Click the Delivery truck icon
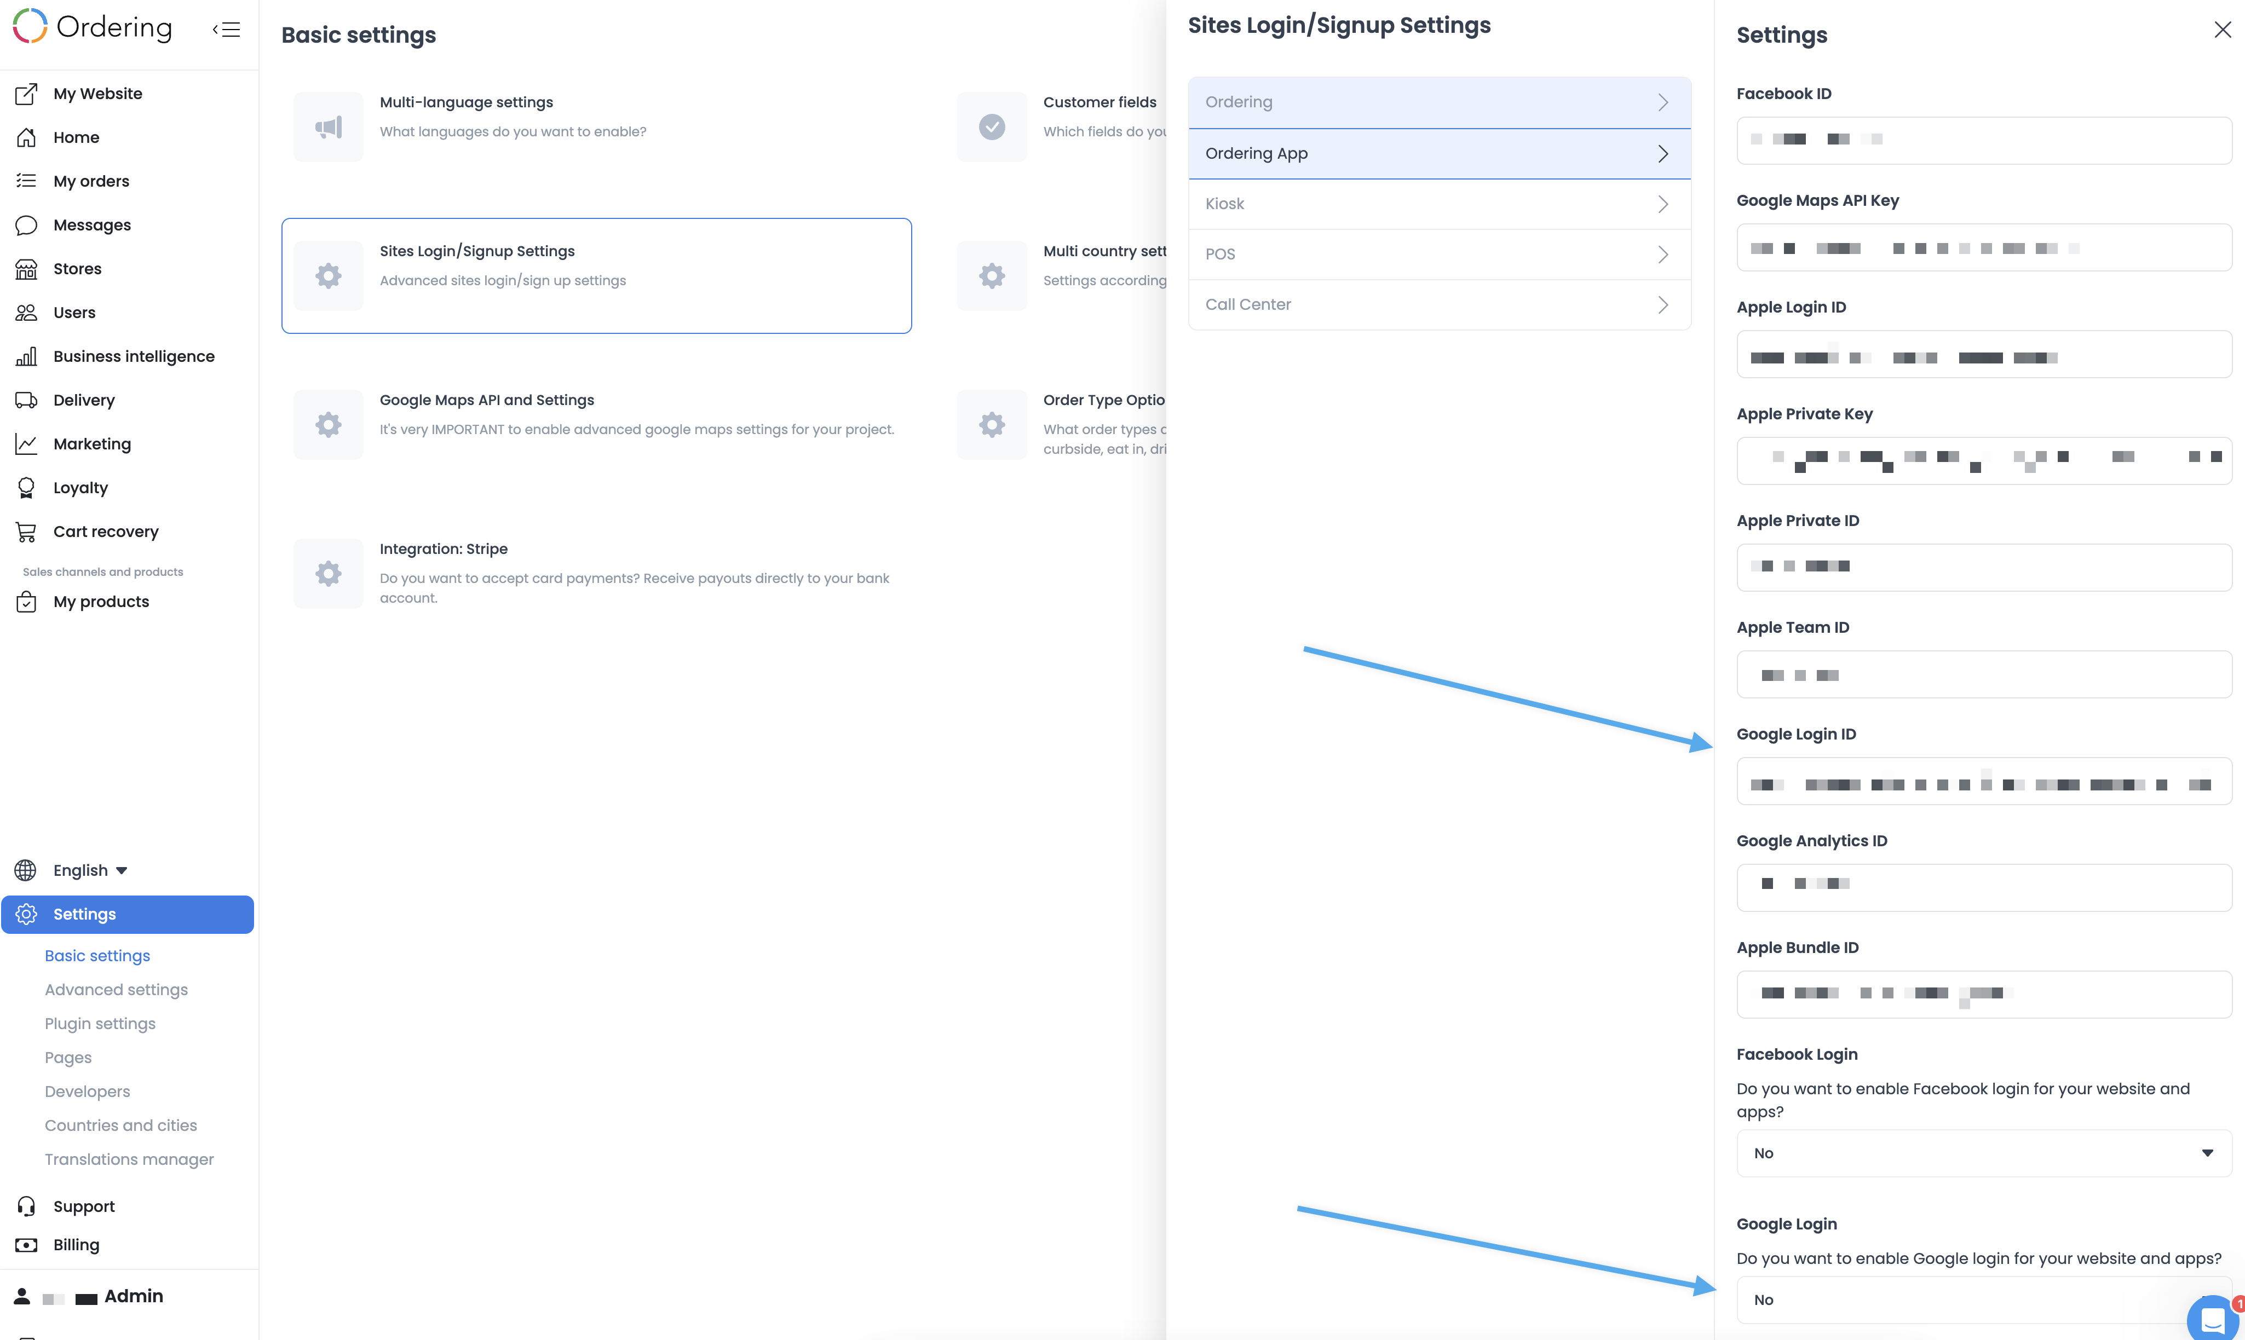This screenshot has height=1340, width=2245. (x=26, y=400)
